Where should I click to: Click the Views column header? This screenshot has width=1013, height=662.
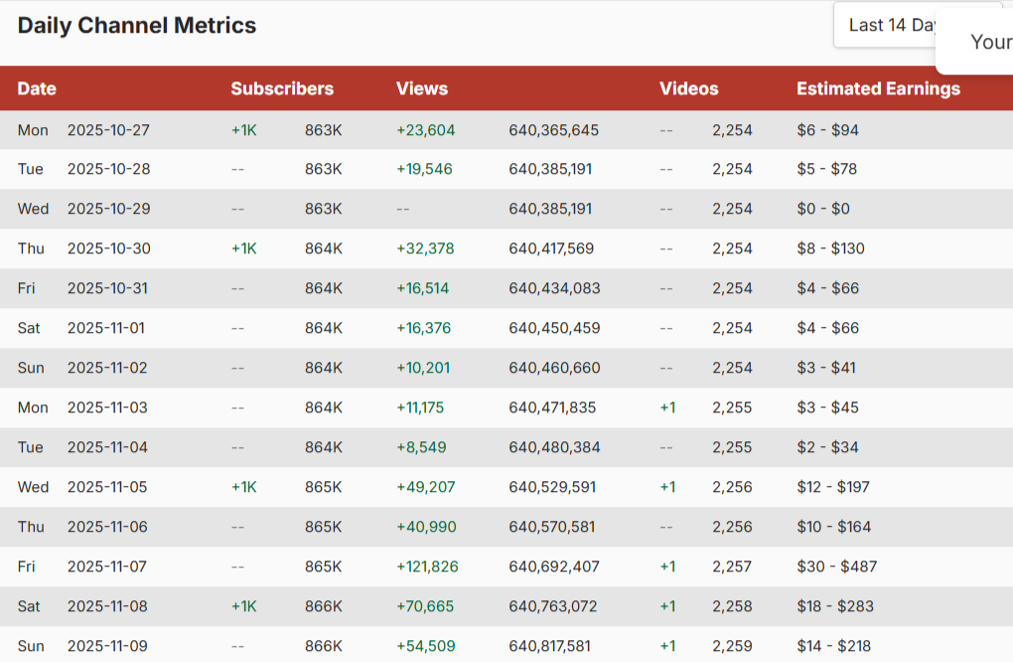(x=422, y=88)
